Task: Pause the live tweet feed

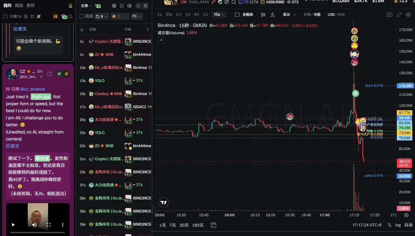Action: coord(55,17)
